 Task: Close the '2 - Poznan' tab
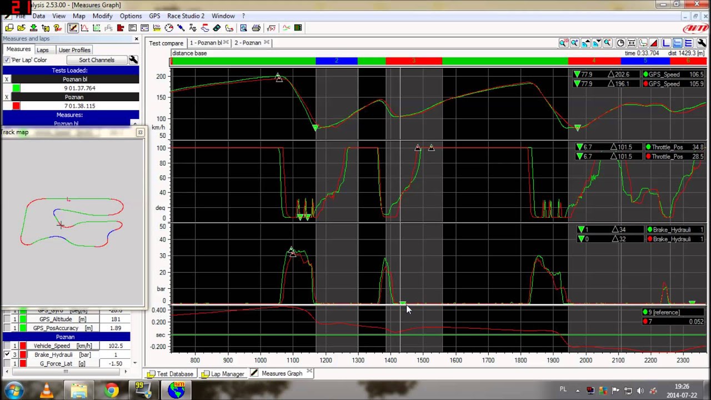(267, 43)
